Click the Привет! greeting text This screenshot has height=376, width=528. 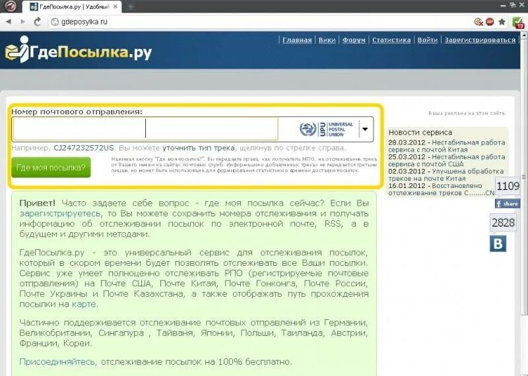[x=38, y=203]
